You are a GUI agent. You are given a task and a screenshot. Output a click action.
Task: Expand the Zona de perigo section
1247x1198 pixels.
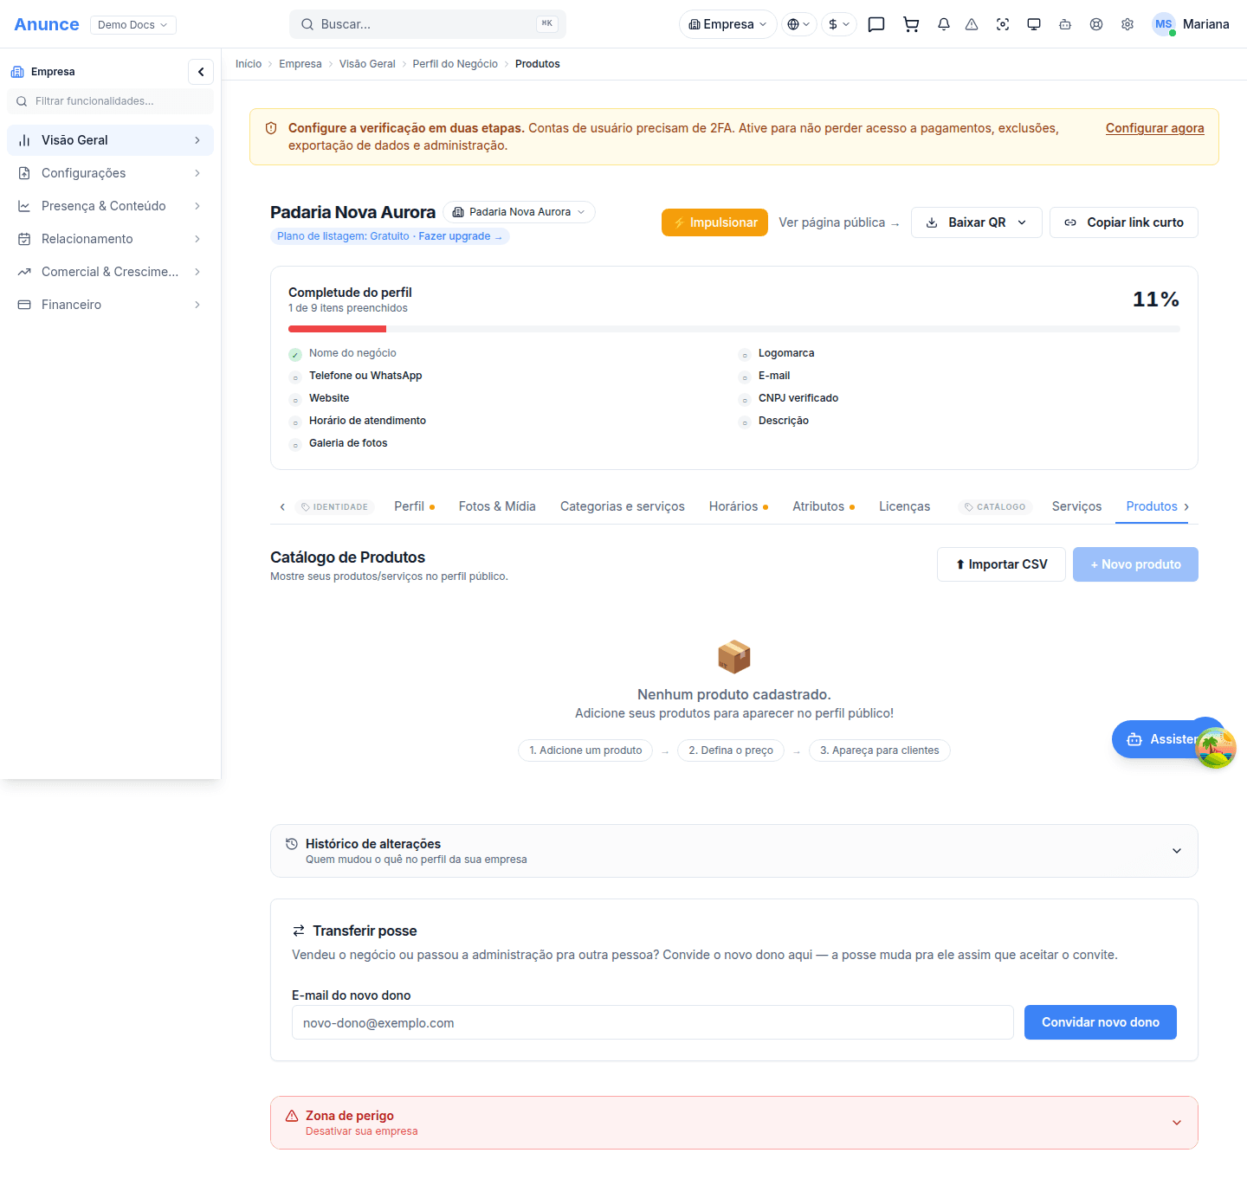click(734, 1123)
